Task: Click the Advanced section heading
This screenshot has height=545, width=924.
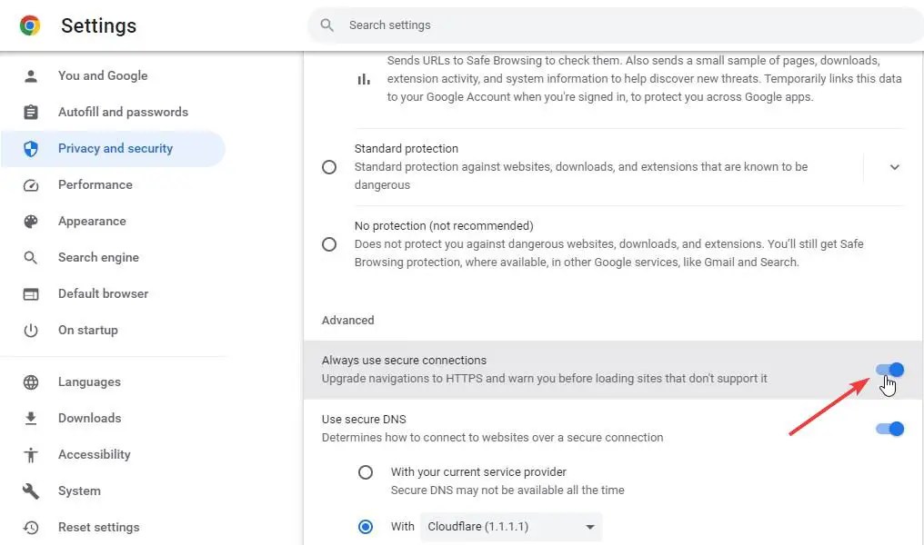Action: pyautogui.click(x=347, y=320)
